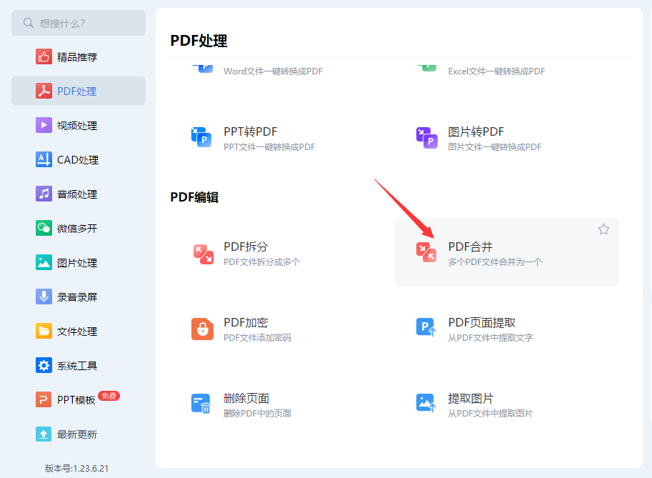This screenshot has width=652, height=478.
Task: Click "多个PDF文件合并为一个" description
Action: 495,262
